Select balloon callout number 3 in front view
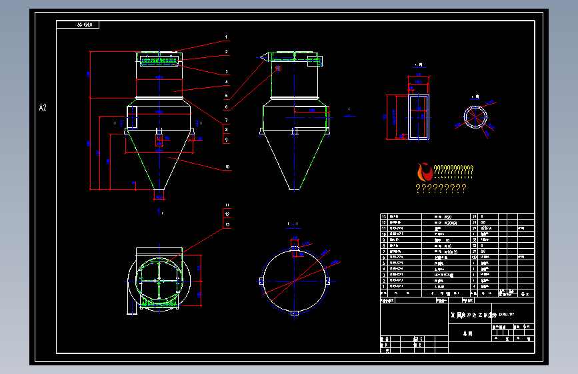This screenshot has width=578, height=374. 227,71
